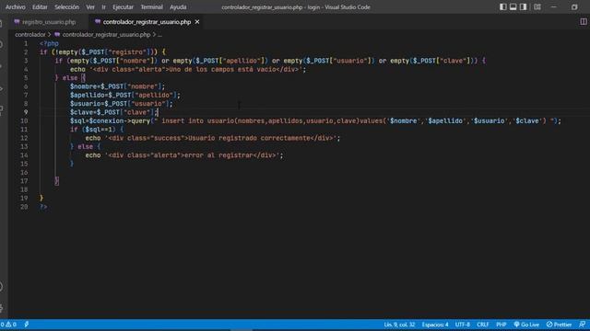Viewport: 590px width, 331px height.
Task: Toggle the primary side bar layout icon
Action: 502,6
